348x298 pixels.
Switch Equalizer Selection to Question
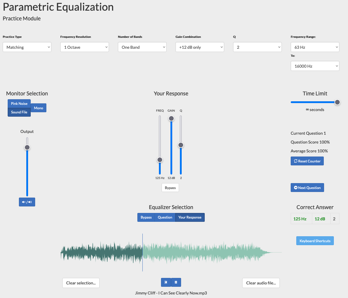tap(165, 217)
